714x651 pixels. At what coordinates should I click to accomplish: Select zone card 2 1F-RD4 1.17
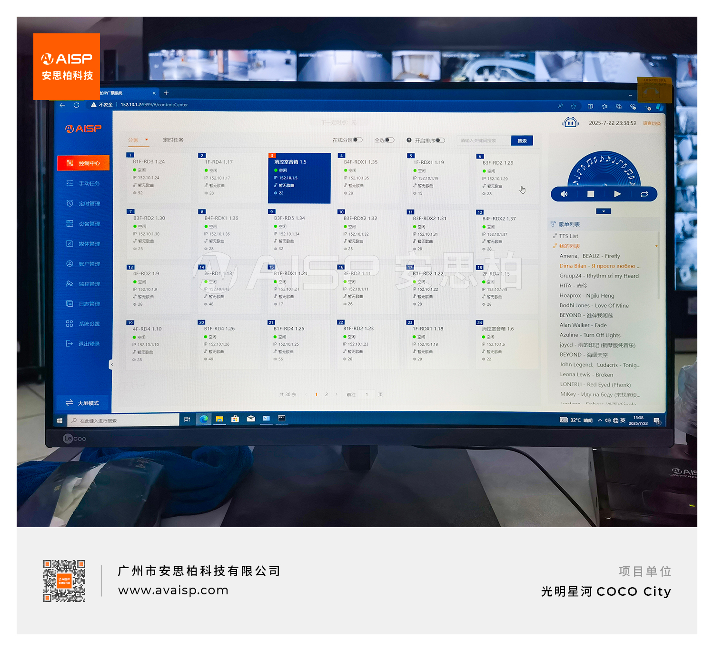[229, 178]
